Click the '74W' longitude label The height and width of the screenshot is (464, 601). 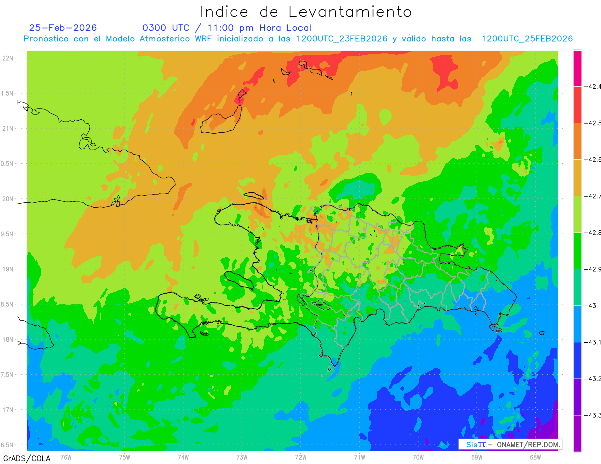pyautogui.click(x=183, y=457)
